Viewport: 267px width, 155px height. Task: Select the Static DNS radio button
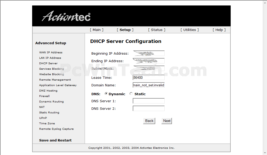(x=131, y=94)
